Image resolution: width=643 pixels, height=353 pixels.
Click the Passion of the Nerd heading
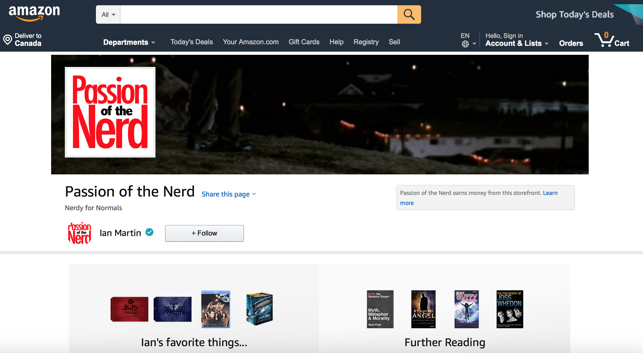point(130,191)
